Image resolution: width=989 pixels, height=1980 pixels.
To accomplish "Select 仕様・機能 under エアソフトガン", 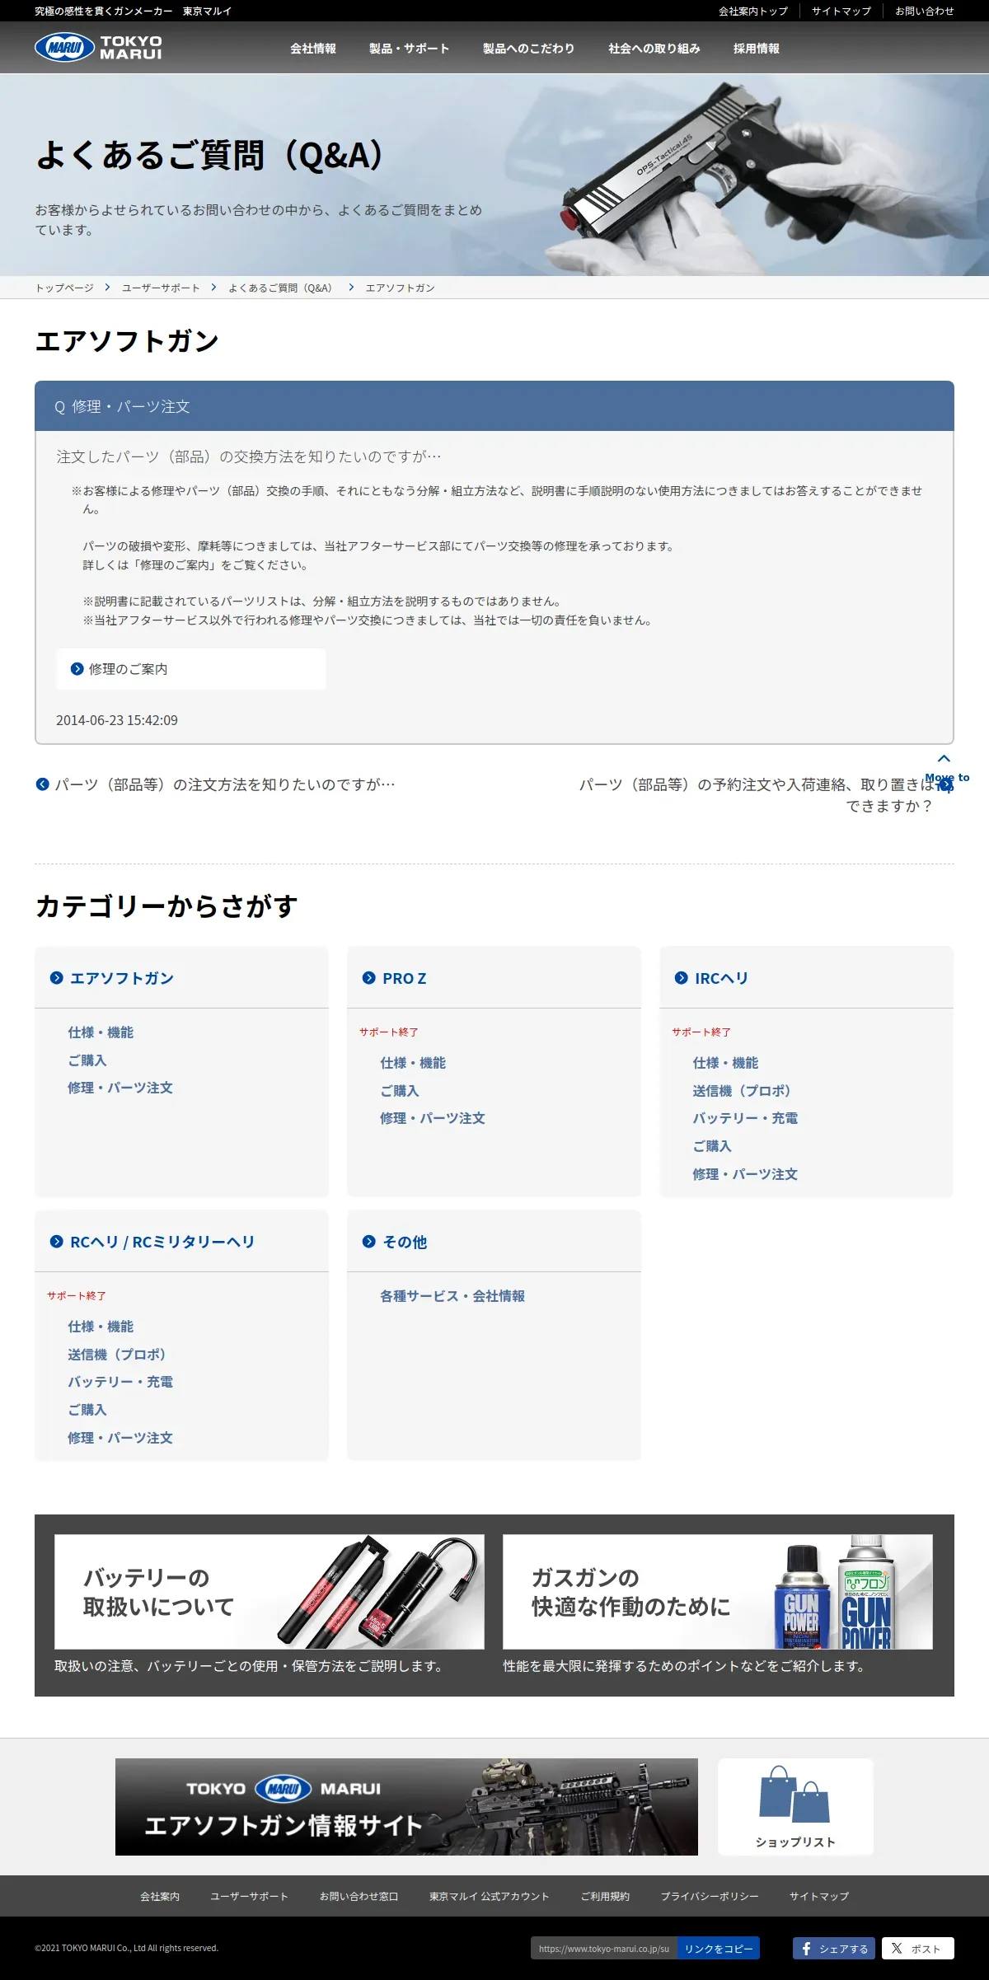I will pyautogui.click(x=101, y=1032).
